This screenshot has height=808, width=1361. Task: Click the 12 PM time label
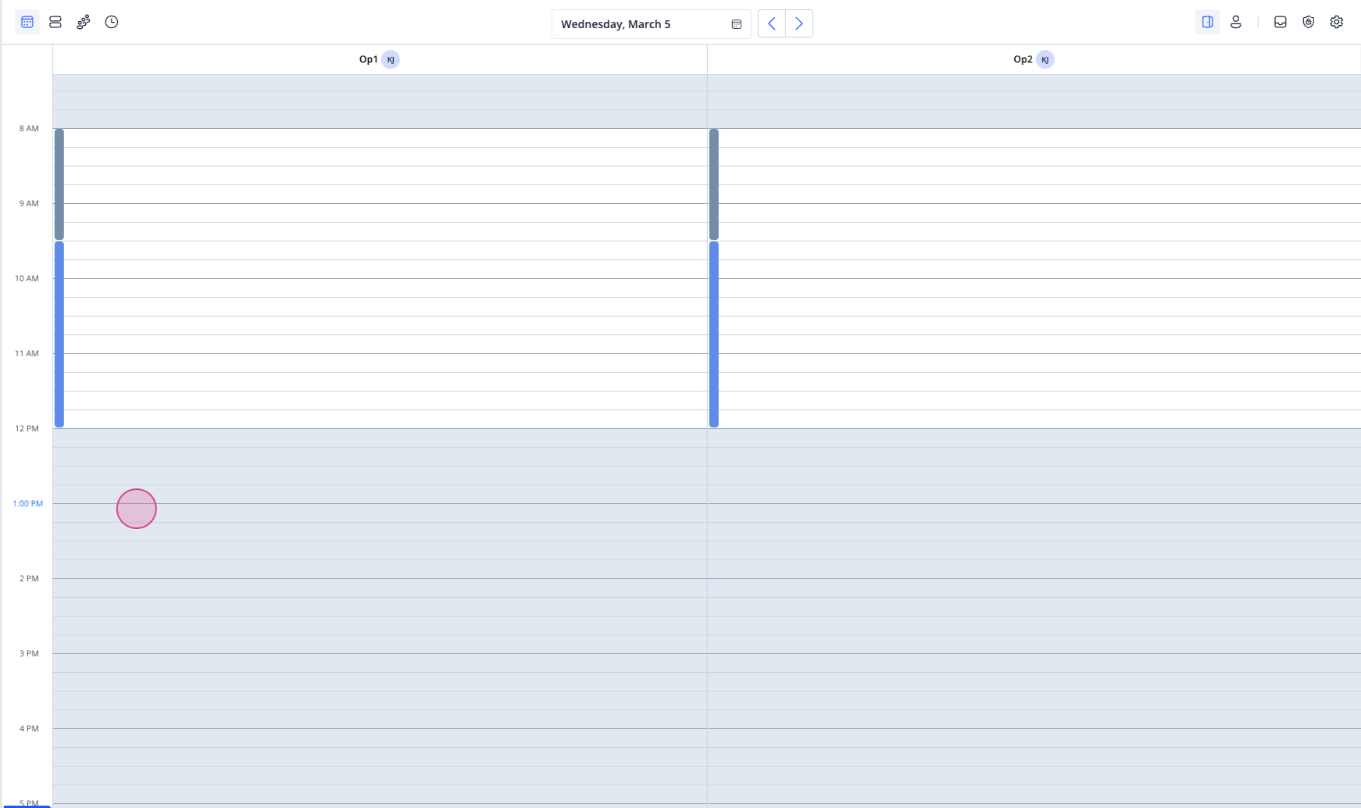27,428
